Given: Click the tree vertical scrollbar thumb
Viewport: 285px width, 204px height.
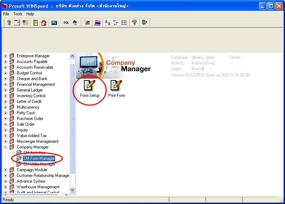Looking at the screenshot, I should tap(72, 119).
